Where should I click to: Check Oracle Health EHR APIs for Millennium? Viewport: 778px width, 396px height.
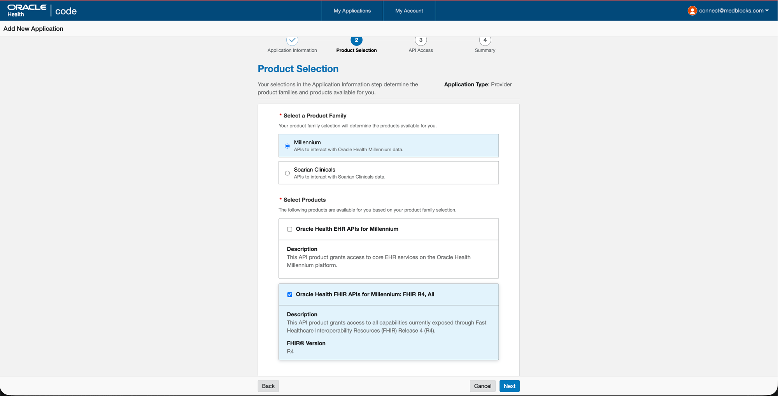289,229
